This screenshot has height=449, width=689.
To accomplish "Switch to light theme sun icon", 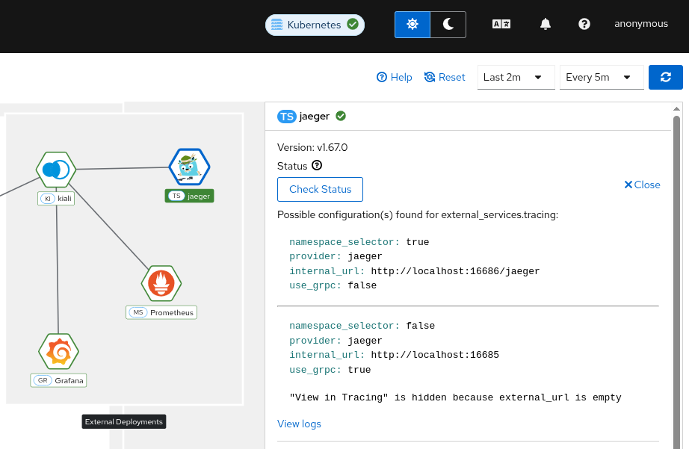I will [413, 24].
